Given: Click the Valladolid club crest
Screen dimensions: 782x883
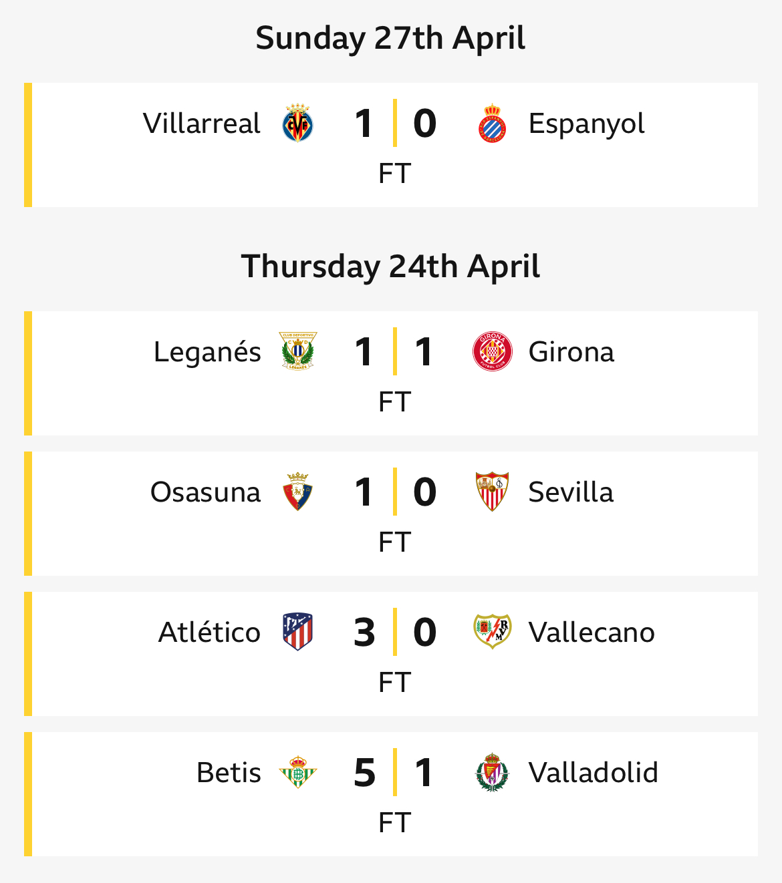Looking at the screenshot, I should (493, 772).
